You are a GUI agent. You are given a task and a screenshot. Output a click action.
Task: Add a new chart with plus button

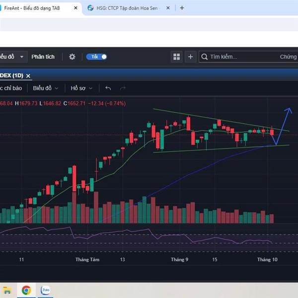point(190,57)
